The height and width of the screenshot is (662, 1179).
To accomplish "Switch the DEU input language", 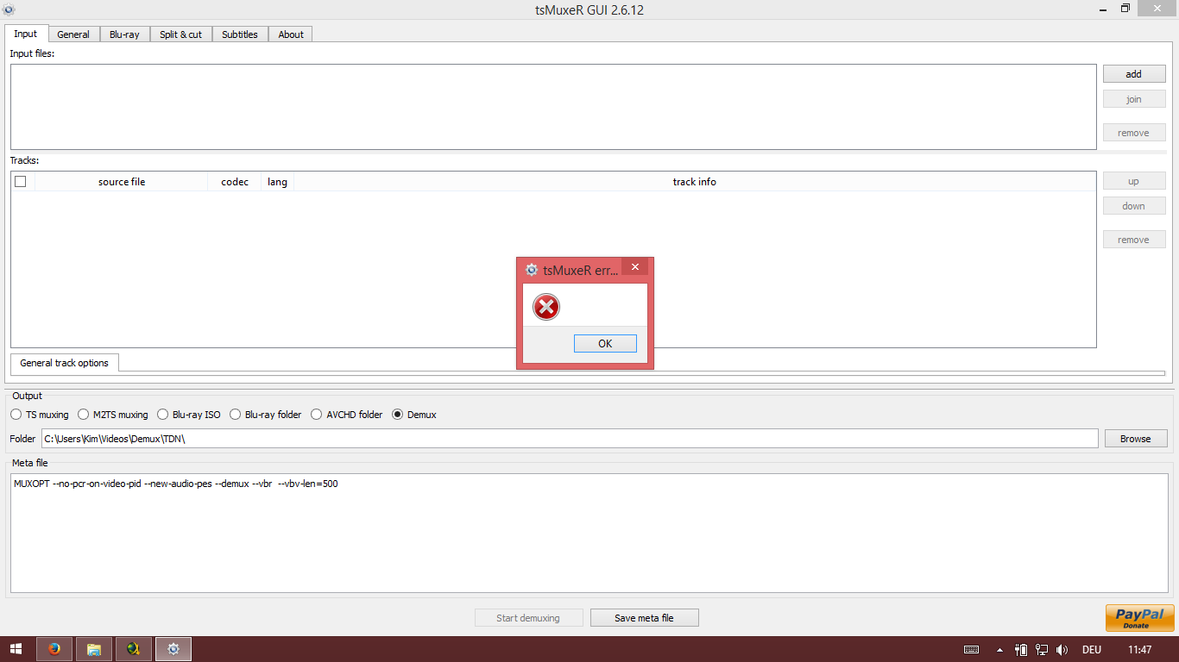I will [1091, 649].
